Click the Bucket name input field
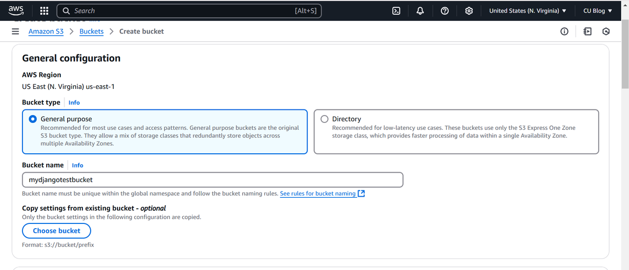629x270 pixels. point(213,179)
